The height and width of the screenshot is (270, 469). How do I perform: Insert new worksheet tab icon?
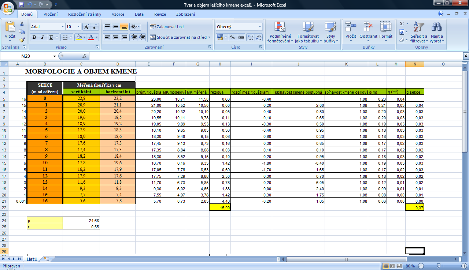tap(47, 259)
